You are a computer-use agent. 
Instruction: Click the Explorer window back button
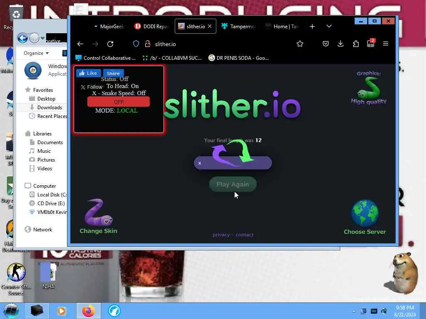tap(22, 38)
